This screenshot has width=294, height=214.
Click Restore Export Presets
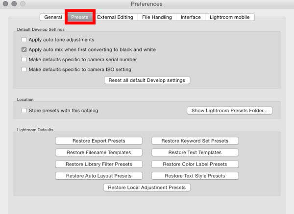tap(99, 141)
